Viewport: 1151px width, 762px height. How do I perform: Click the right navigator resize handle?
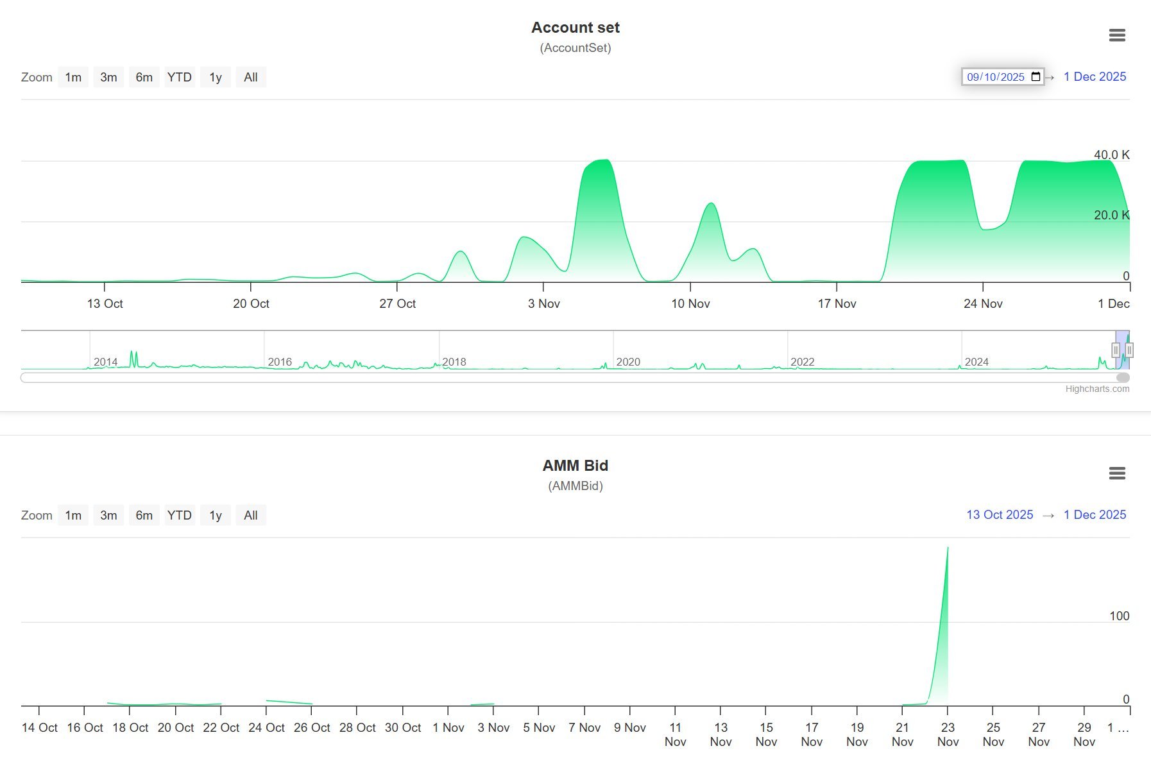tap(1130, 350)
